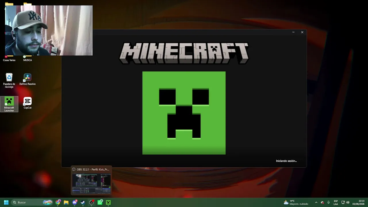The height and width of the screenshot is (207, 368).
Task: Click the microphone icon in system tray
Action: click(328, 202)
